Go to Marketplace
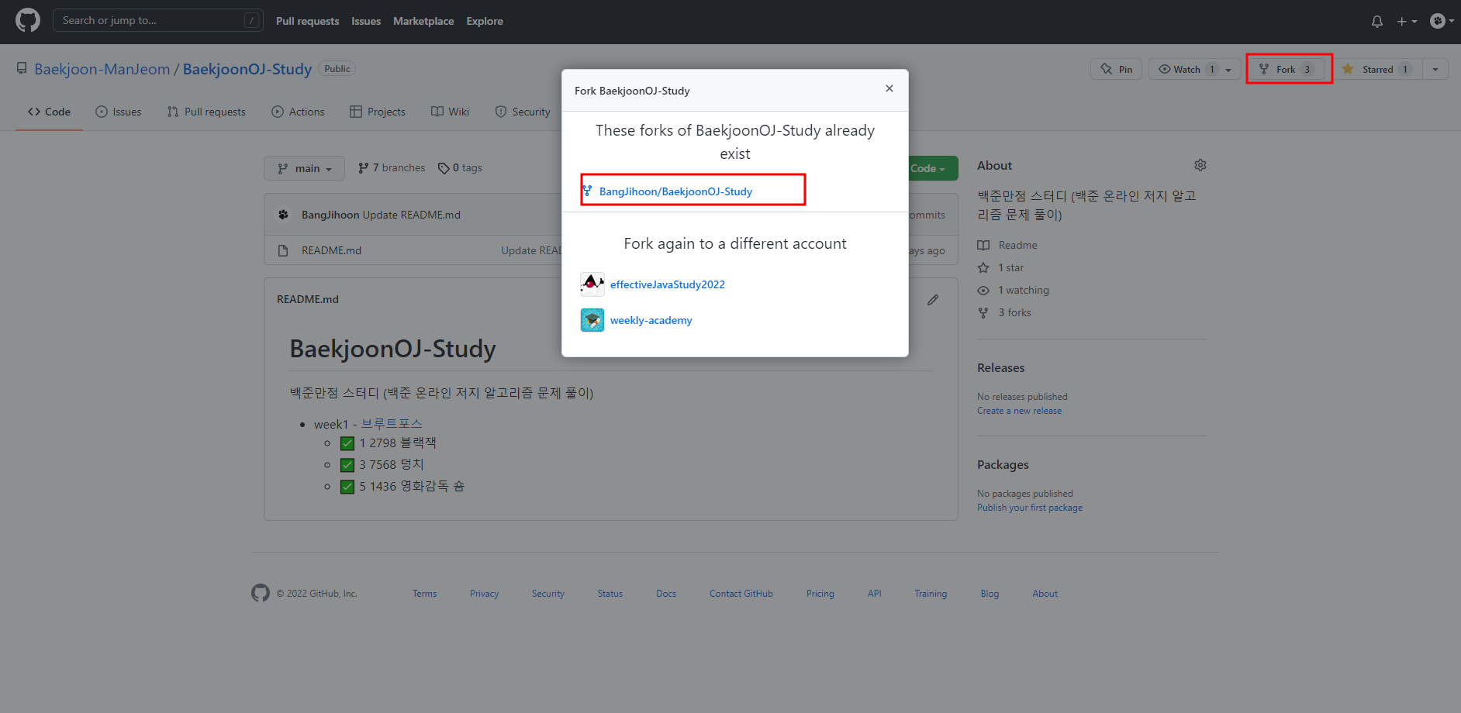Screen dimensions: 1461x713 point(423,21)
